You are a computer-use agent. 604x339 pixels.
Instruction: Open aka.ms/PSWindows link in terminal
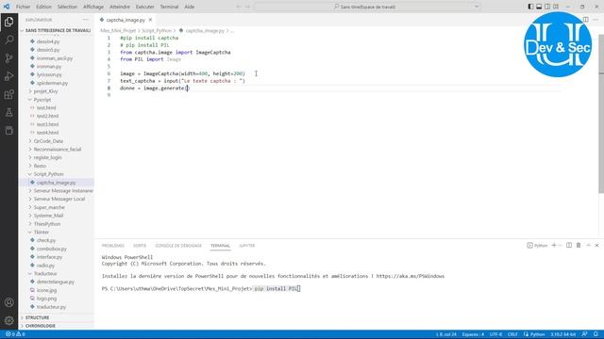point(411,276)
